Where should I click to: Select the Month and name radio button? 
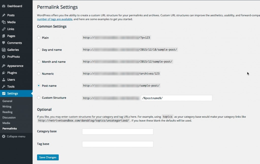(39, 61)
